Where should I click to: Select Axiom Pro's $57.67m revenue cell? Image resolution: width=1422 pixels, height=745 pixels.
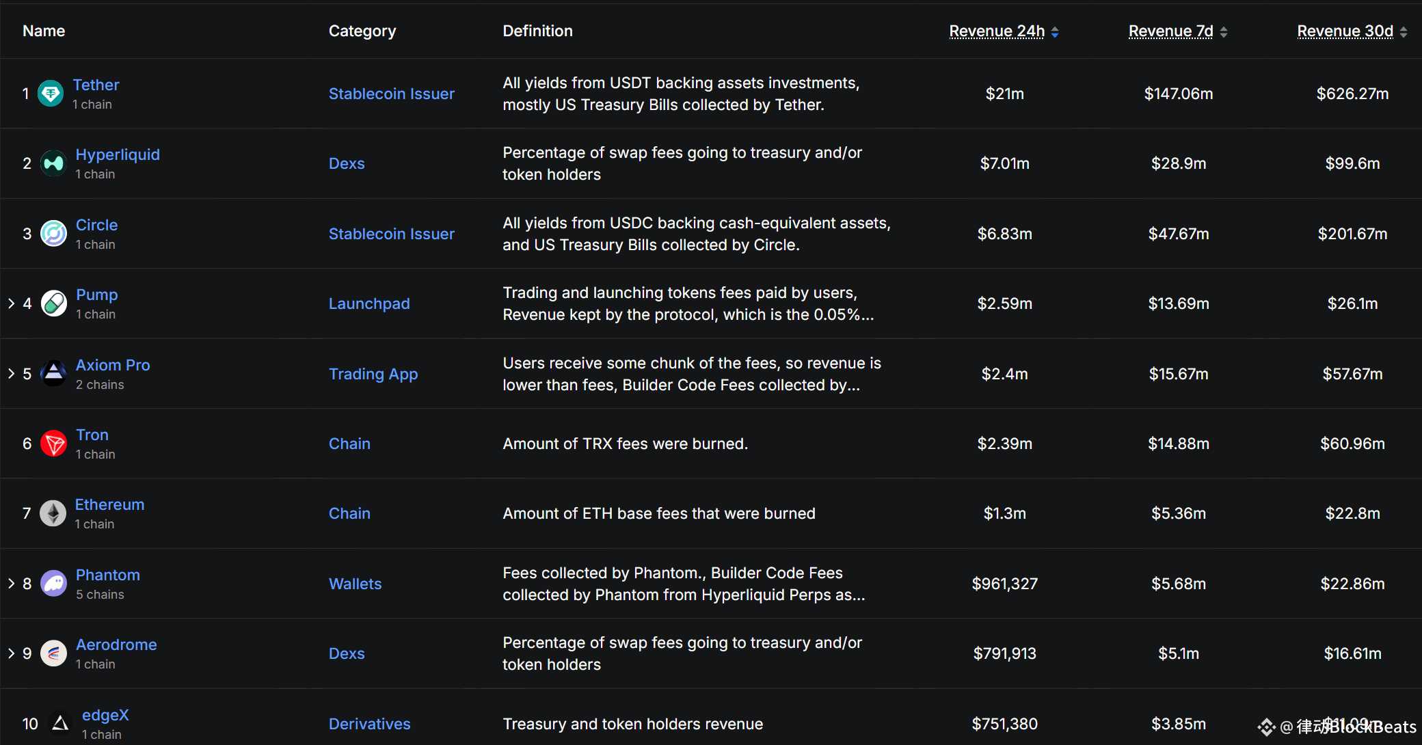tap(1352, 374)
